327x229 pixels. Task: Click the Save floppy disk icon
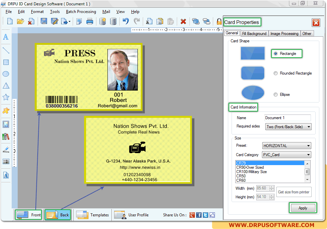(x=44, y=21)
